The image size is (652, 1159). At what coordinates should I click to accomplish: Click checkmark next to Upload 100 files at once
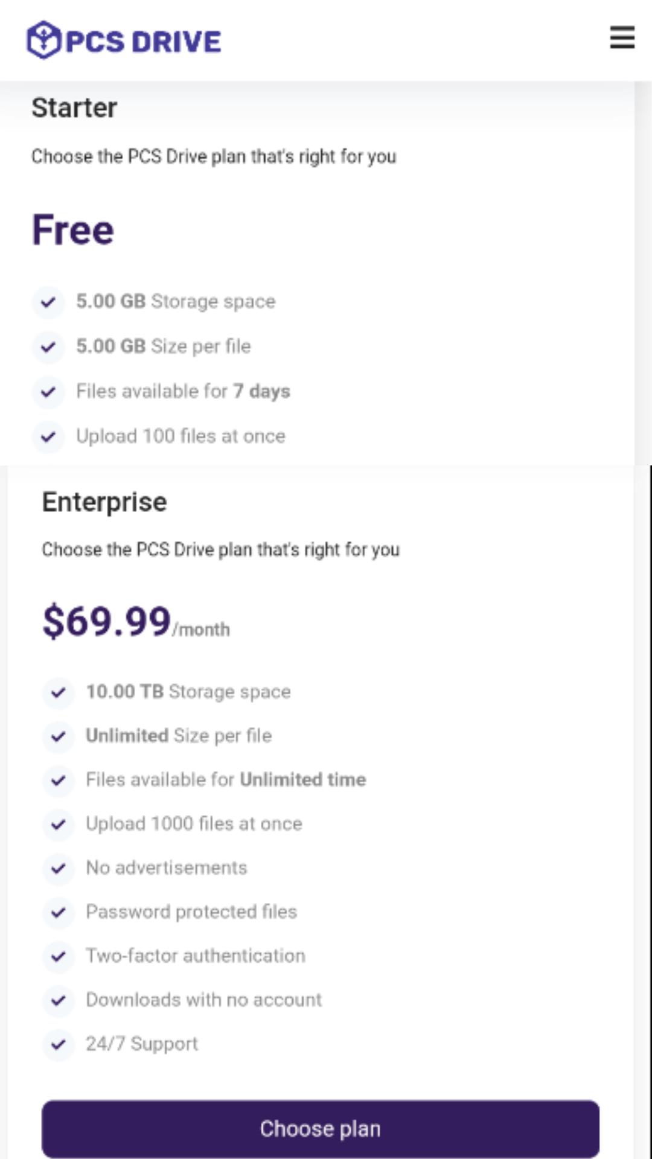tap(48, 436)
